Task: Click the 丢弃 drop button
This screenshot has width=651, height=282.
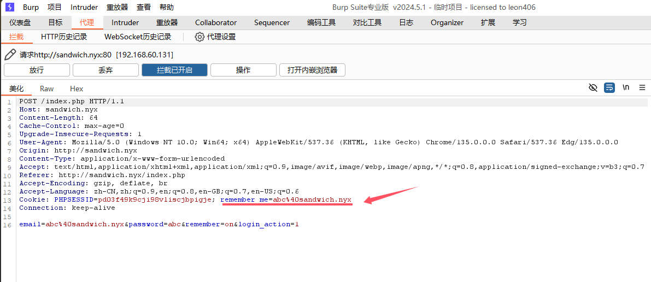Action: (x=105, y=70)
